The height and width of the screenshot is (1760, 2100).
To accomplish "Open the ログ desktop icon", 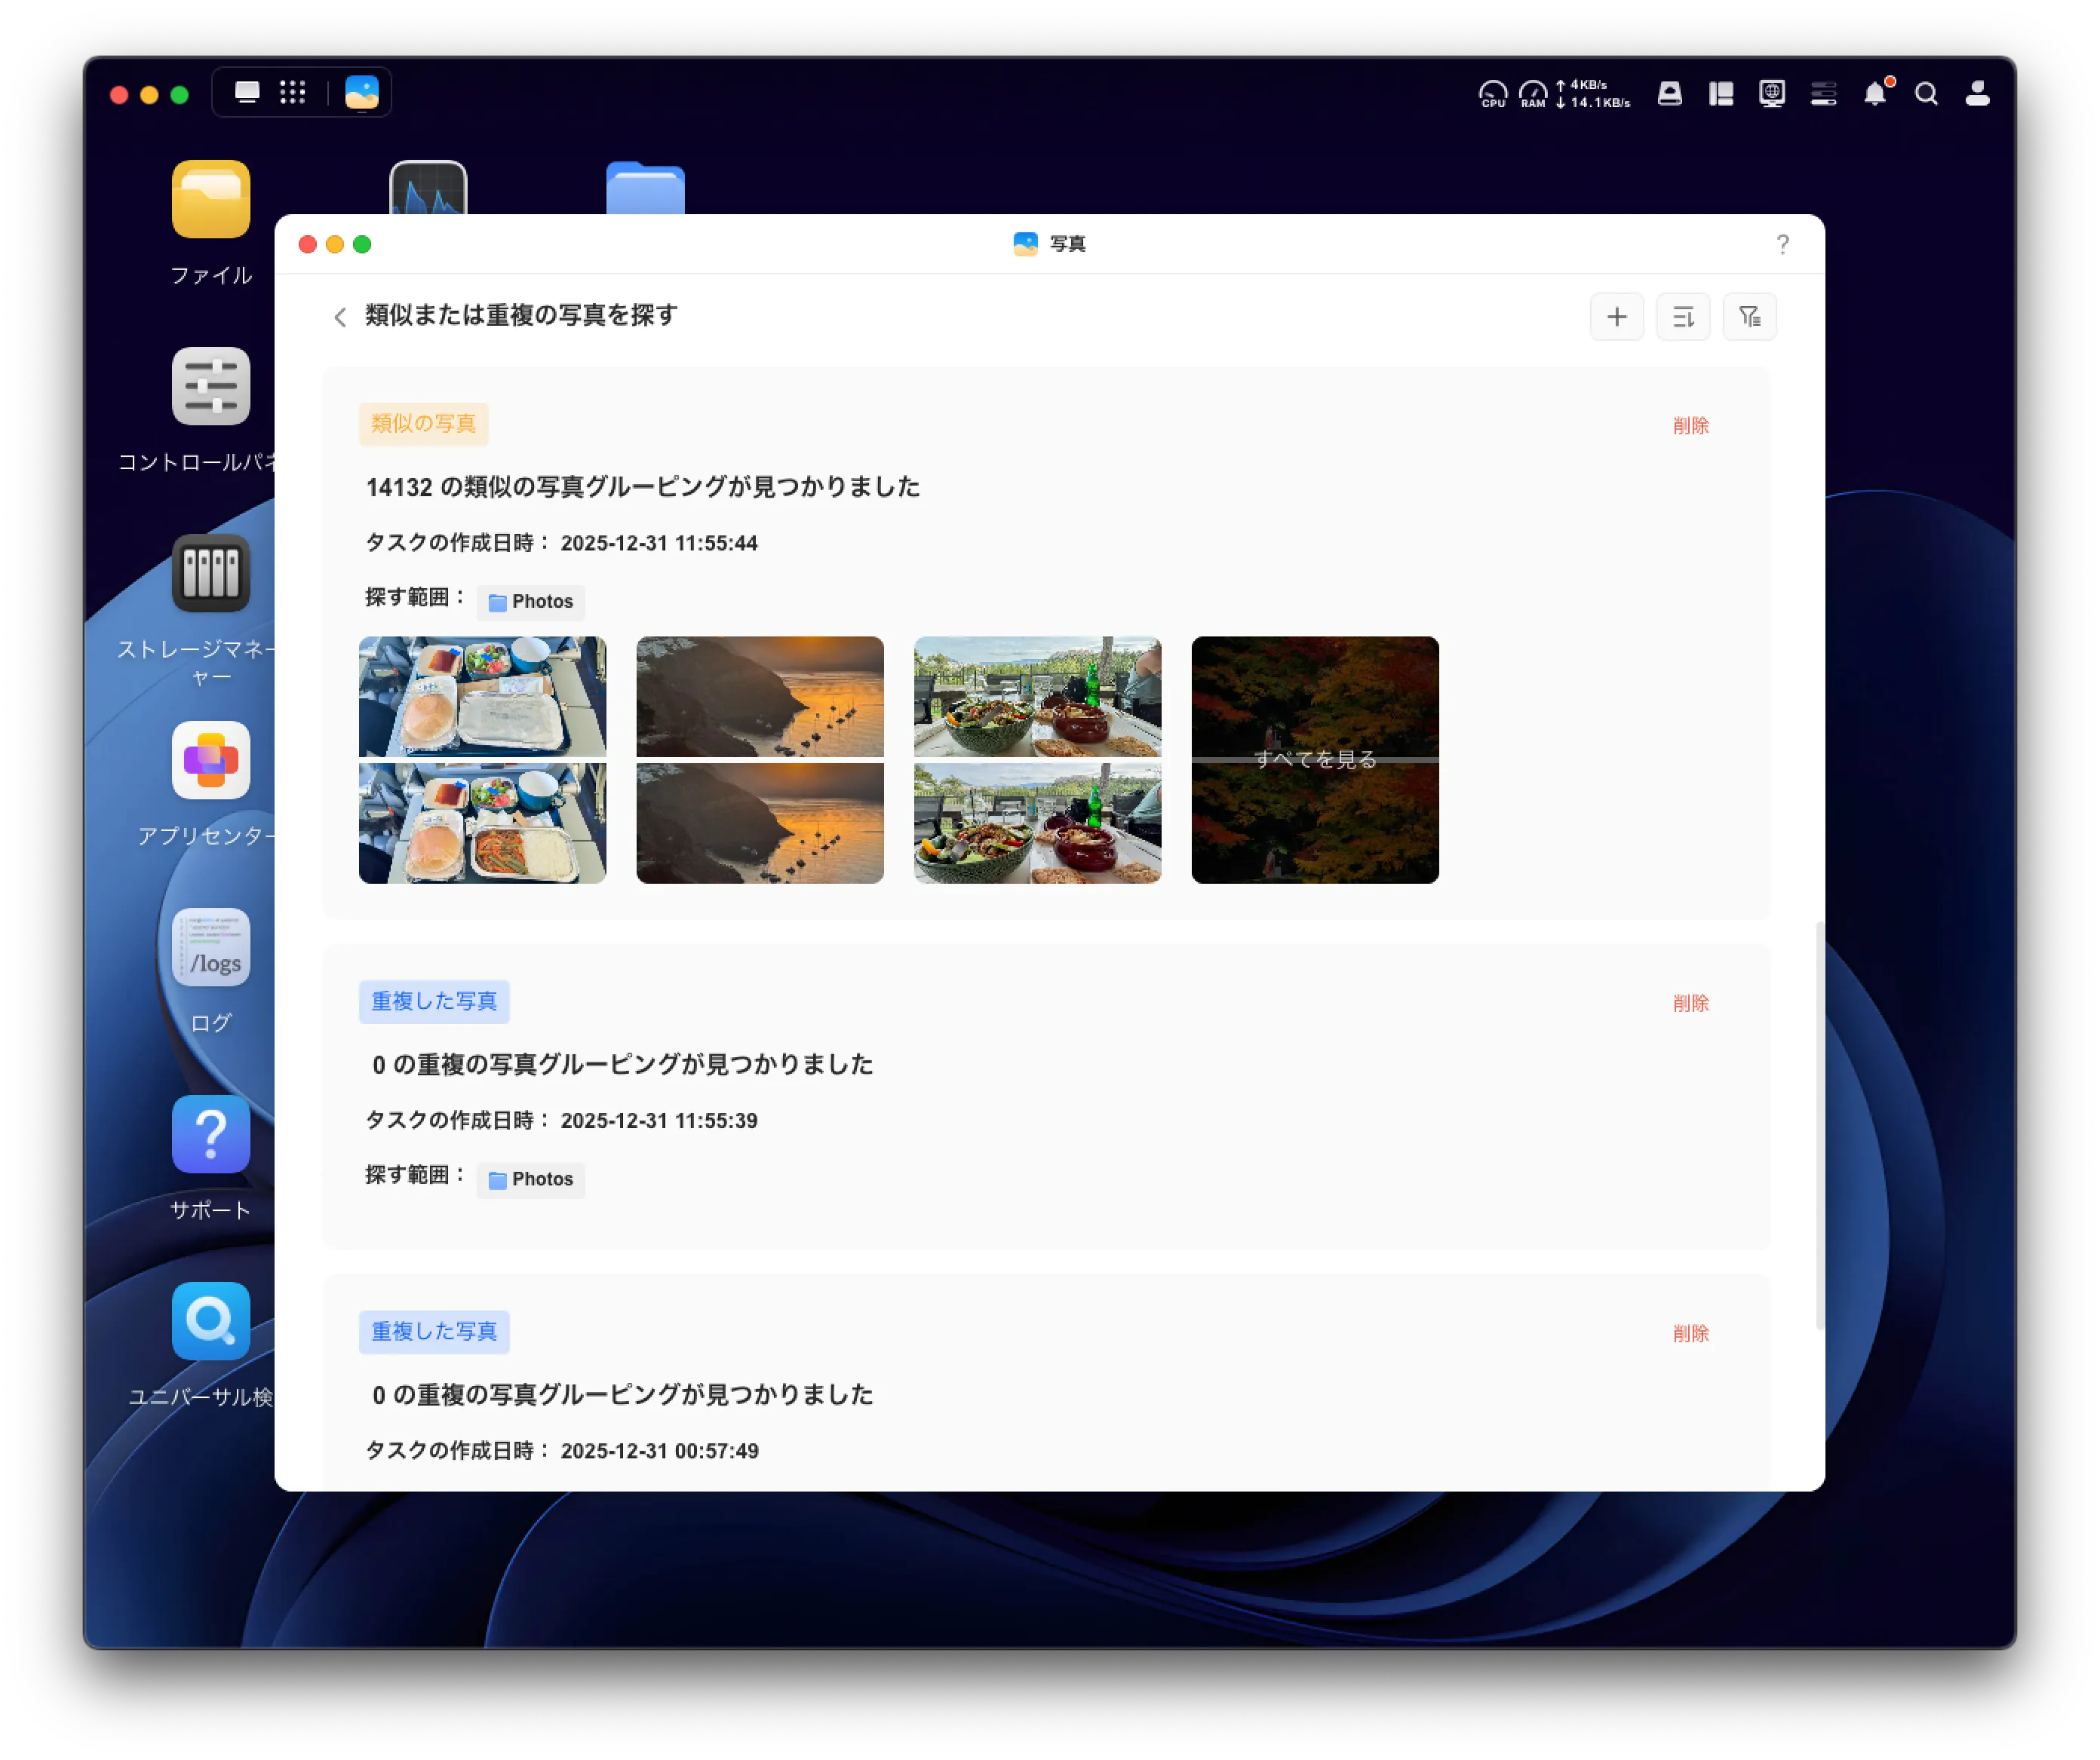I will pos(211,947).
